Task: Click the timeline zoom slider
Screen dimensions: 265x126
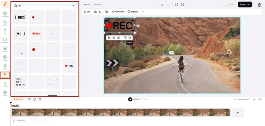Action: (244, 99)
